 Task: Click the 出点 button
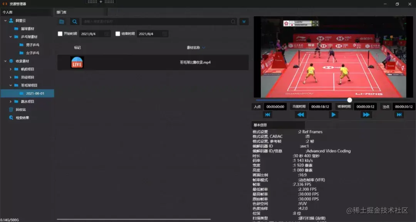[386, 107]
